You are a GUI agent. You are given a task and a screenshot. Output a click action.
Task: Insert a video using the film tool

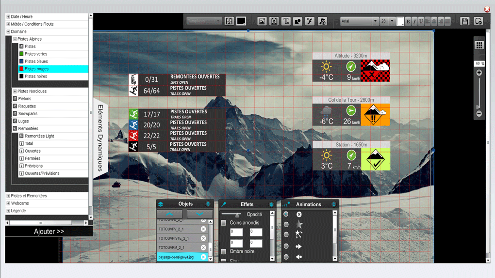point(274,21)
